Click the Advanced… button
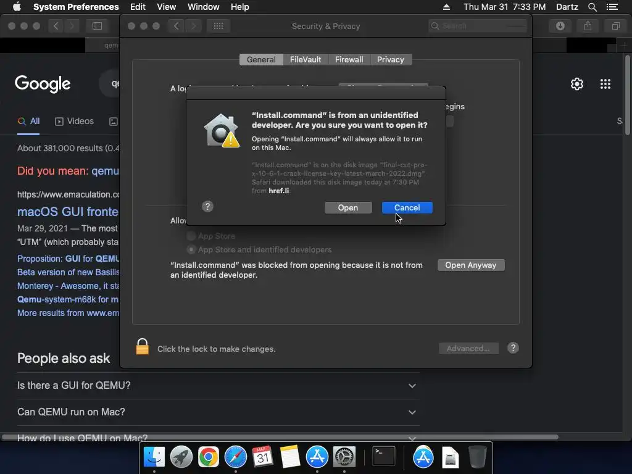Screen dimensions: 632x474 coord(468,348)
